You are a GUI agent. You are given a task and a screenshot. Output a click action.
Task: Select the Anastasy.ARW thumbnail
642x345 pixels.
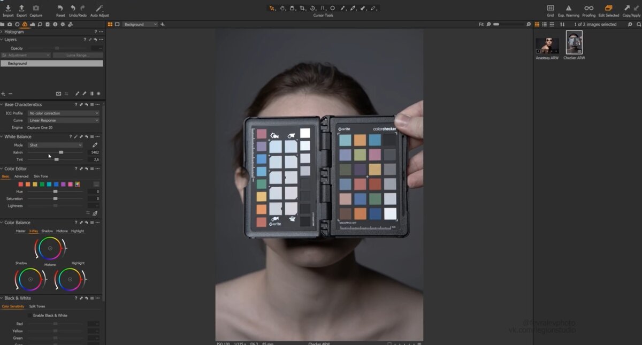(547, 45)
